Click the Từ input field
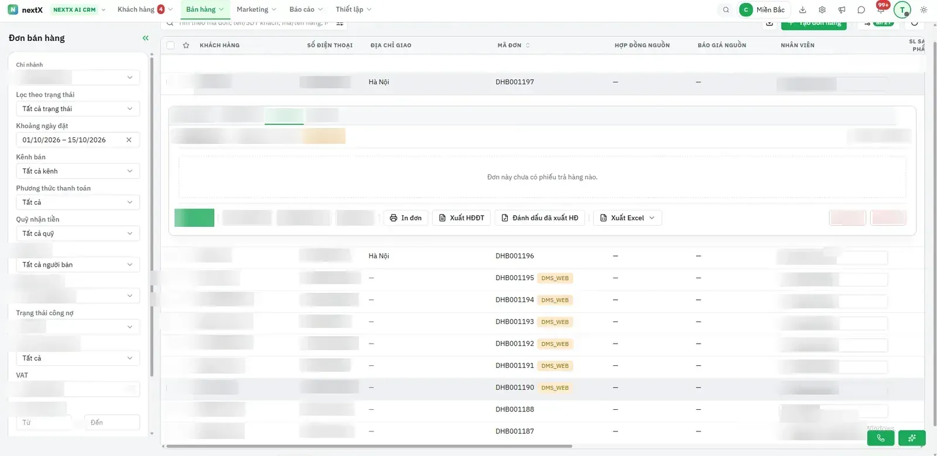This screenshot has height=456, width=937. [x=43, y=423]
